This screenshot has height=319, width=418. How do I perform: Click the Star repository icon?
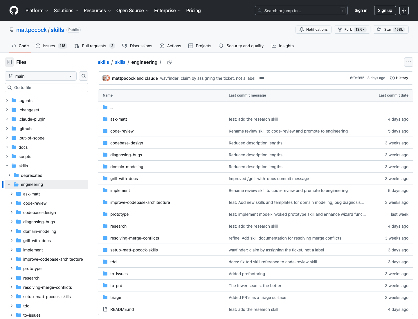click(379, 30)
